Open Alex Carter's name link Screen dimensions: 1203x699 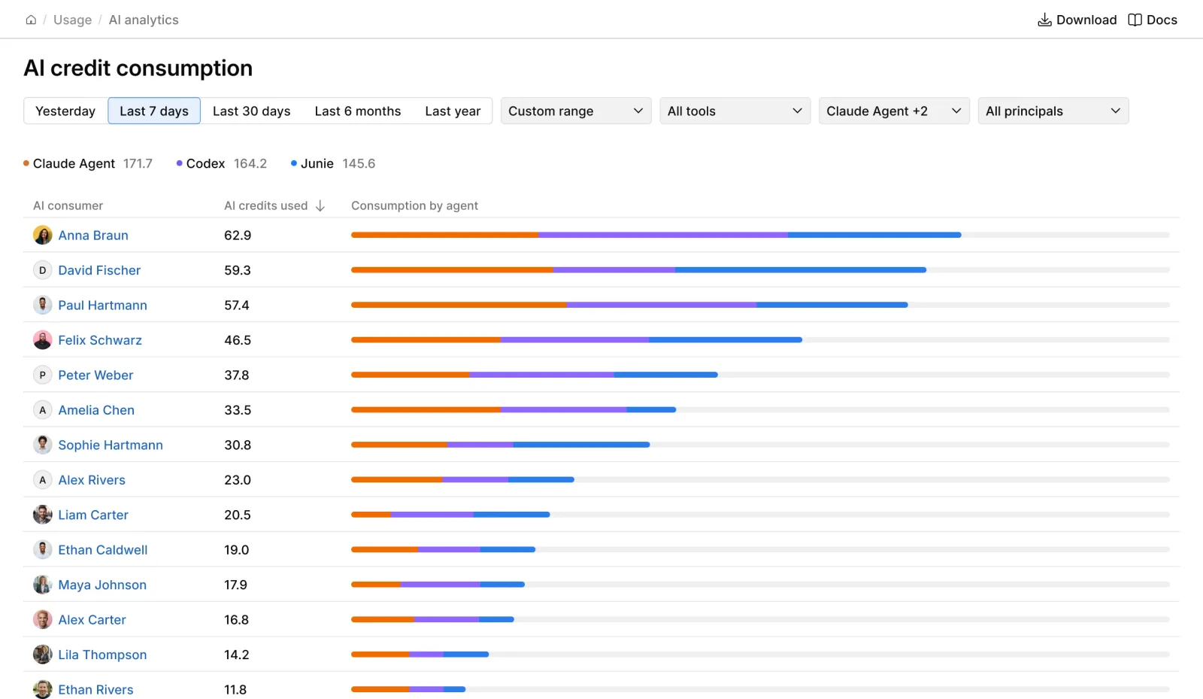[x=92, y=620]
